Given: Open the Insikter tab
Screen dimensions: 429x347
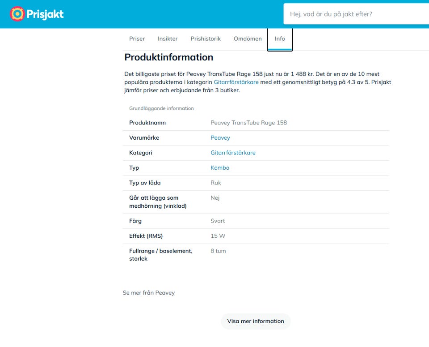Looking at the screenshot, I should pos(168,39).
